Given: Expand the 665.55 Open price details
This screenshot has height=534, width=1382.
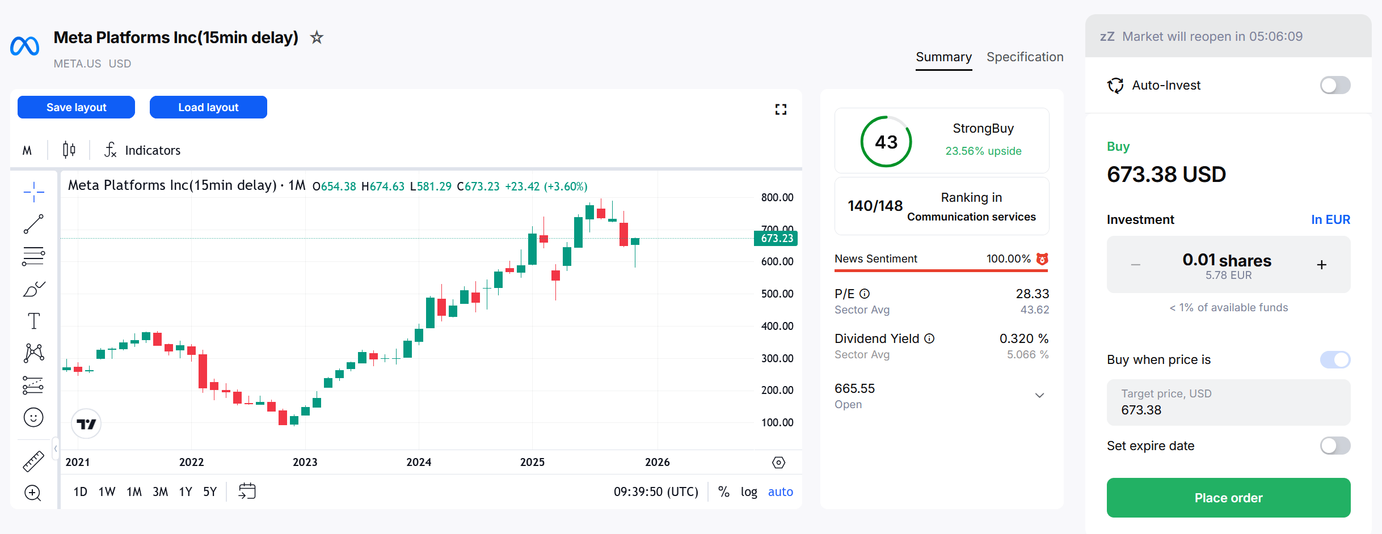Looking at the screenshot, I should pos(1040,395).
